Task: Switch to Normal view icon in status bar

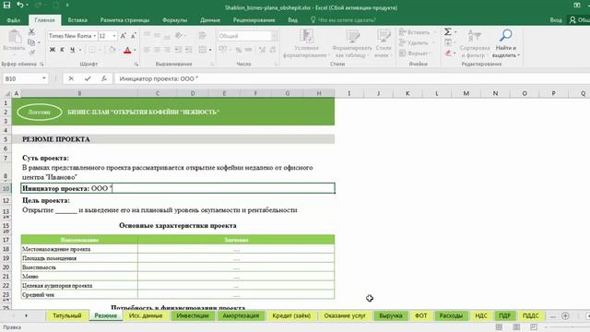Action: pos(499,327)
